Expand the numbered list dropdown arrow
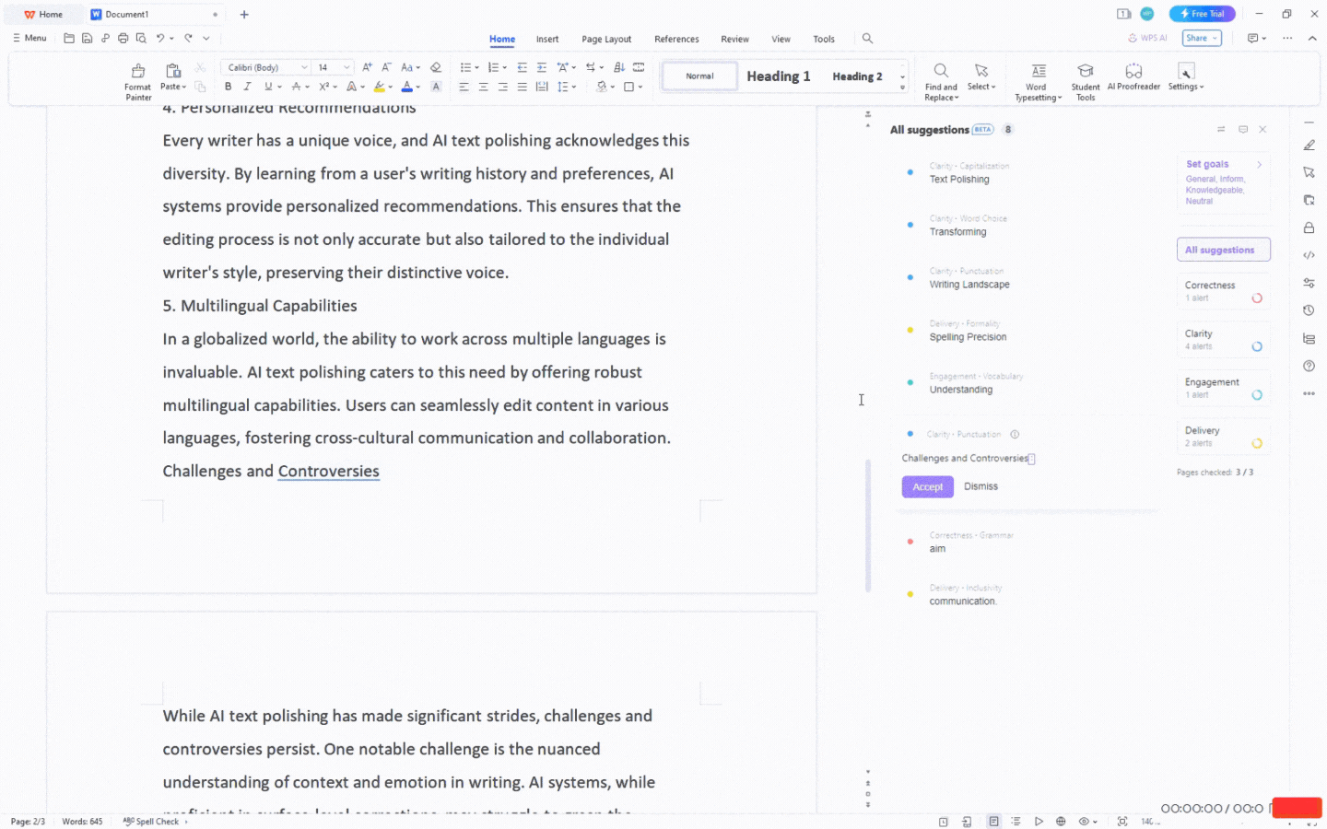The width and height of the screenshot is (1327, 829). 504,68
